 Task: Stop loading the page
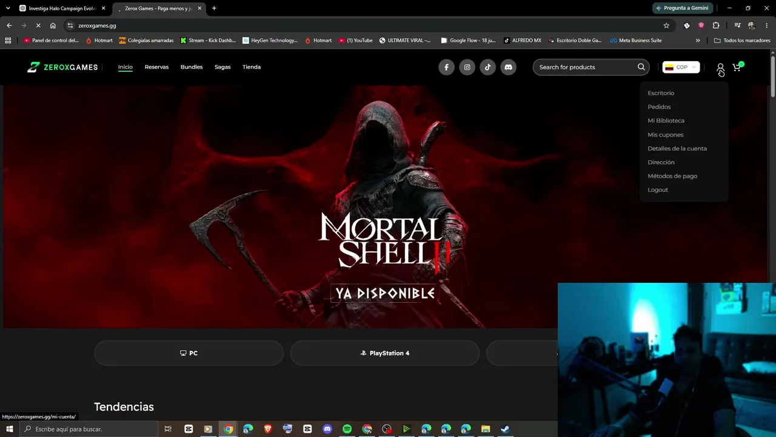(38, 25)
